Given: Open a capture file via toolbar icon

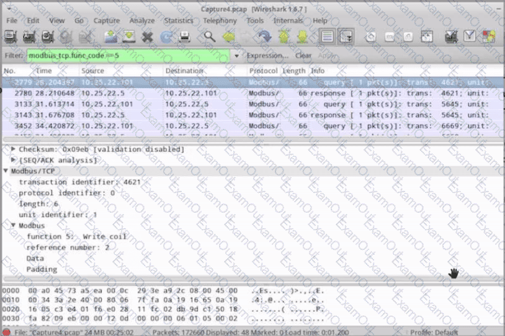Looking at the screenshot, I should point(111,37).
